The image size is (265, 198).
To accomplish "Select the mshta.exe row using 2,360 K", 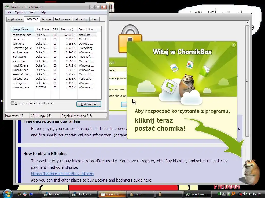I will [54, 61].
